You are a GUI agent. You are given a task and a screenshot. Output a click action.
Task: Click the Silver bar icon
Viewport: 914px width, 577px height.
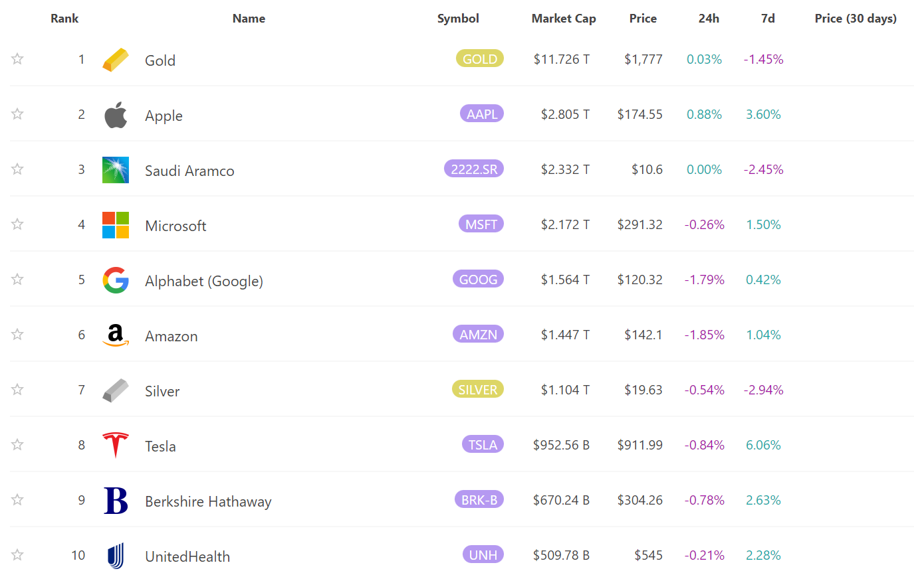pos(116,390)
